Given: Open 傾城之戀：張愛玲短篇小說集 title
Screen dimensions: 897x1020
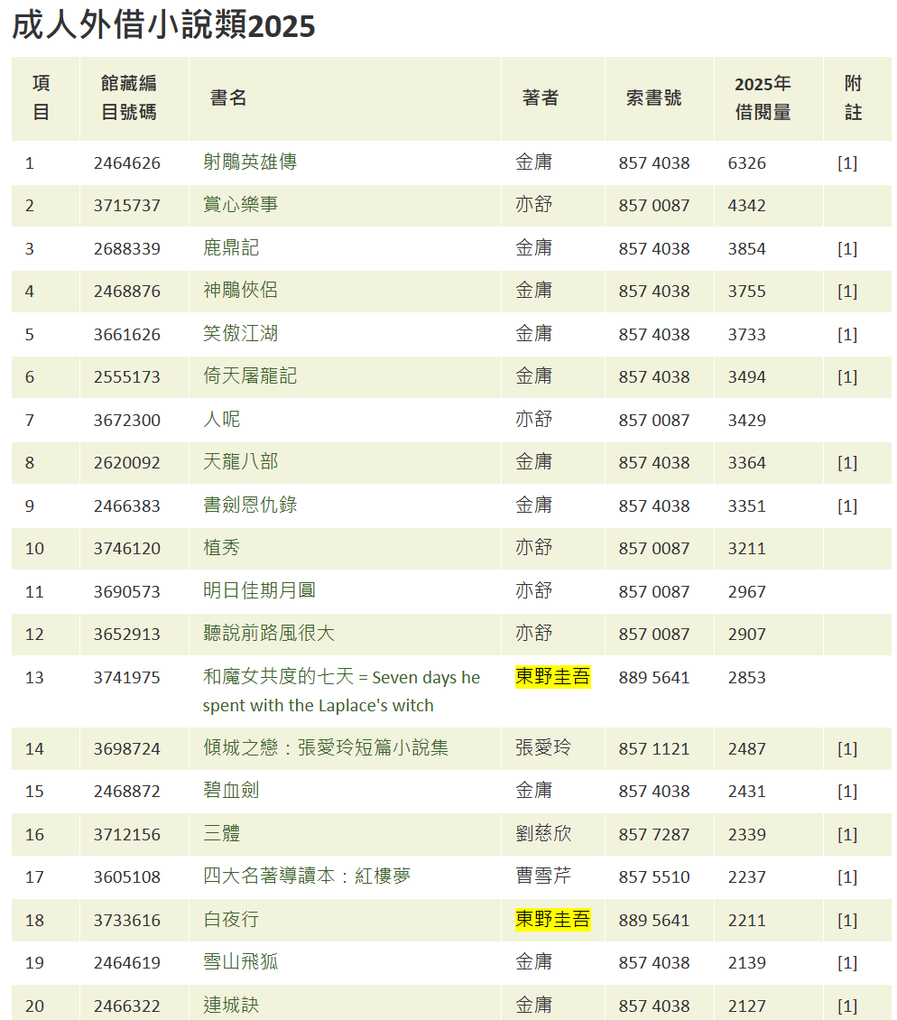Looking at the screenshot, I should [325, 748].
